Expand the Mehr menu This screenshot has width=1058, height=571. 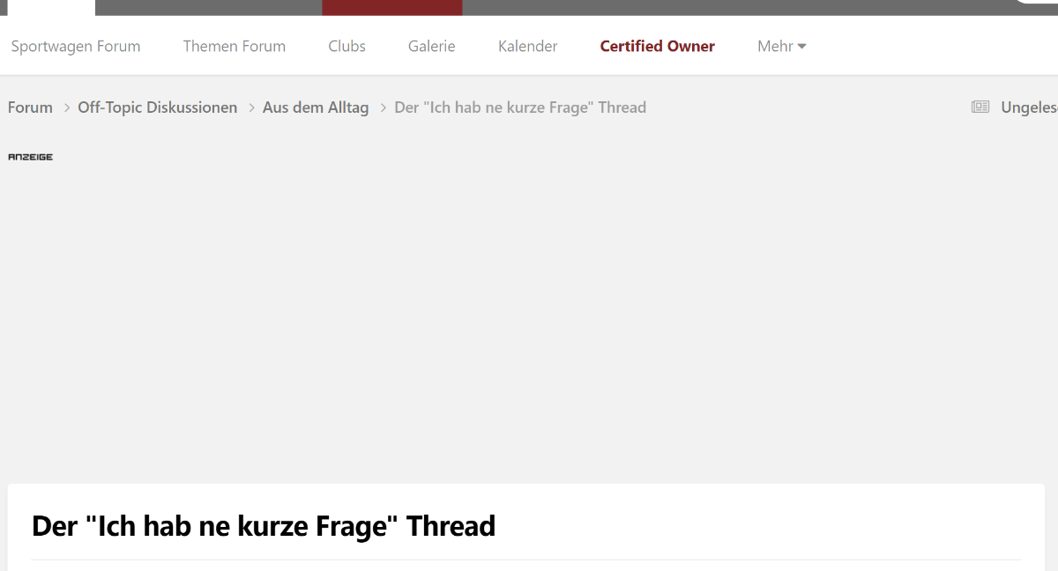point(776,47)
